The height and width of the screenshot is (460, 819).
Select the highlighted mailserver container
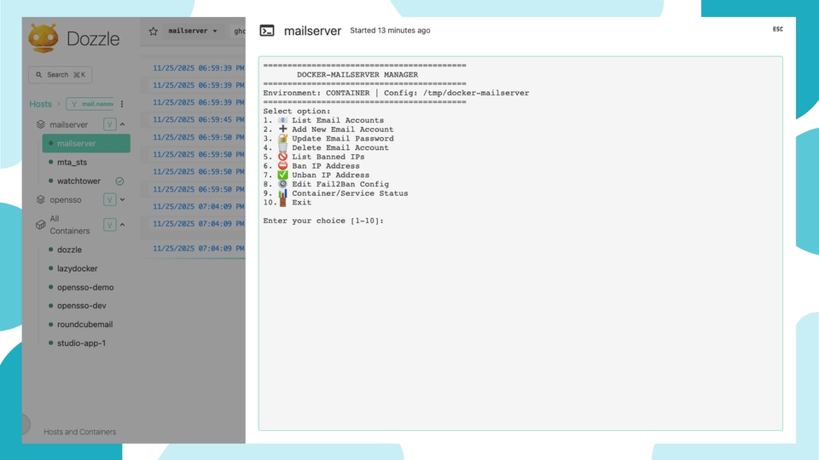86,143
